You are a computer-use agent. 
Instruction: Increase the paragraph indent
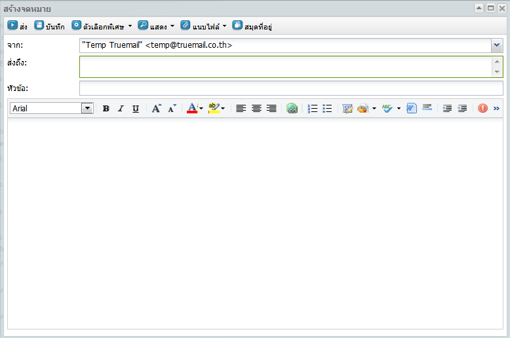point(447,109)
